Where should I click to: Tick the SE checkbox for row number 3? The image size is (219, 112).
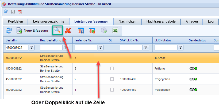point(112,68)
